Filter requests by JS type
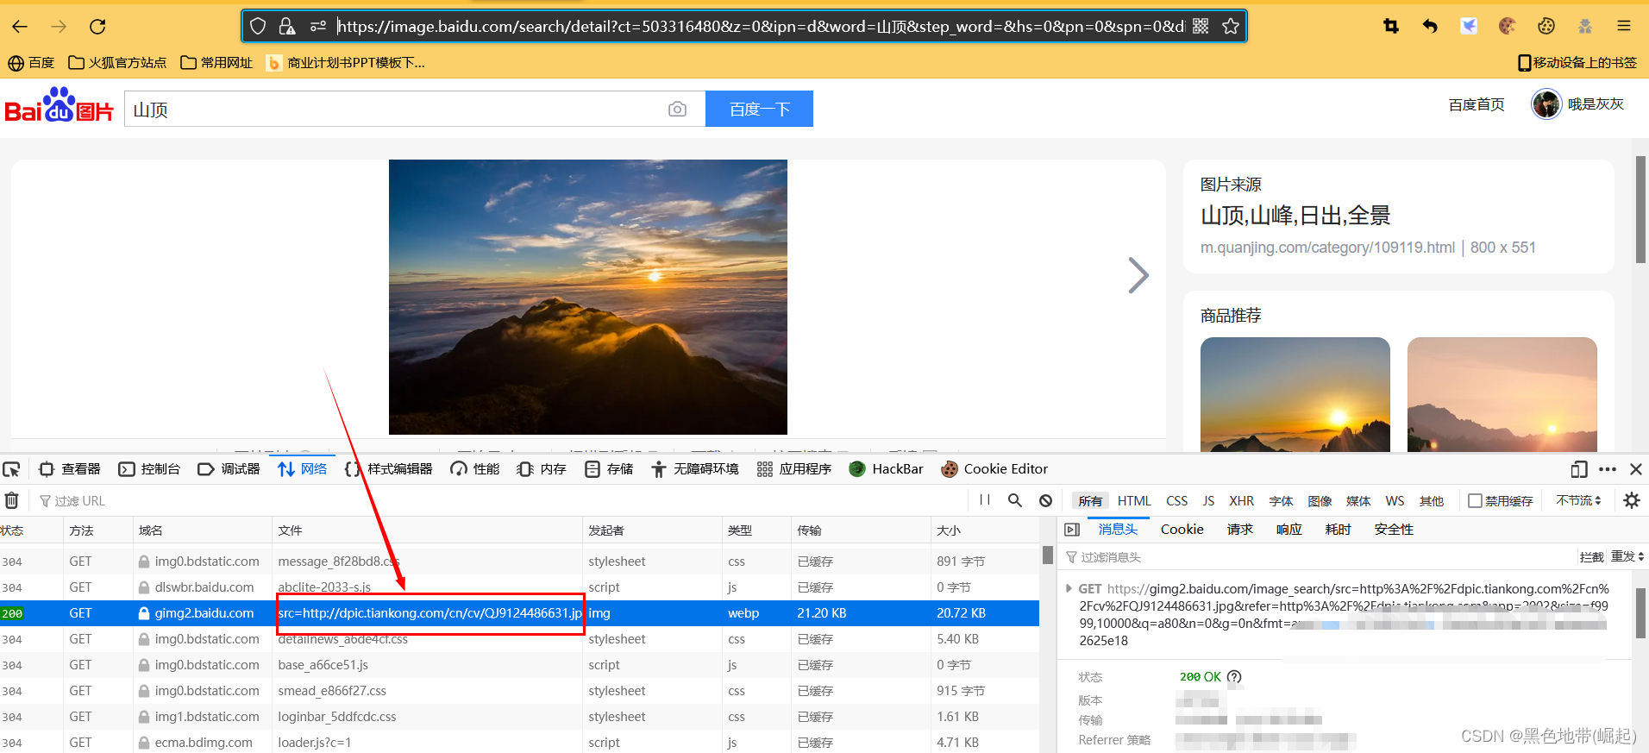The image size is (1649, 753). tap(1208, 500)
